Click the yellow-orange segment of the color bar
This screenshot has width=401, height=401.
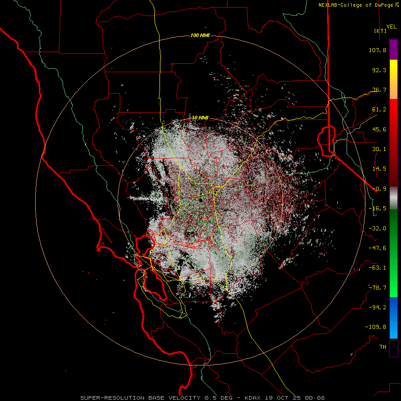coord(393,79)
